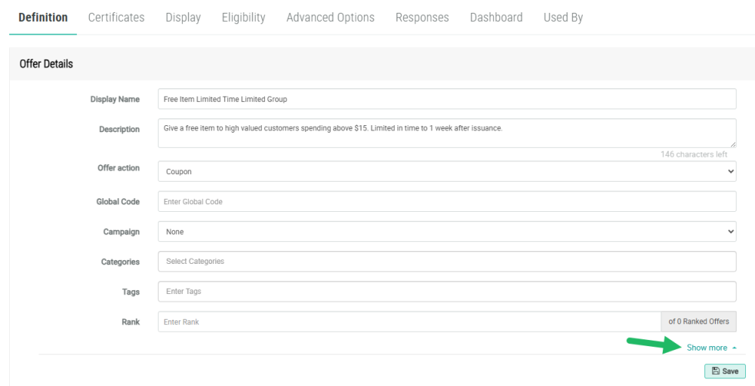The height and width of the screenshot is (386, 755).
Task: Switch to the Certificates tab
Action: [116, 17]
